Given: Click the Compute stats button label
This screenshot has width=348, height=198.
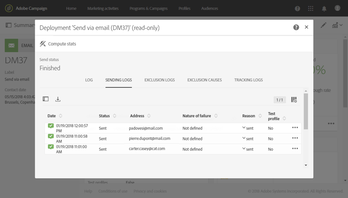Looking at the screenshot, I should [x=62, y=44].
